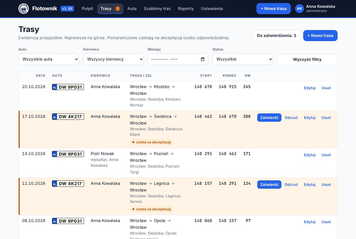
Task: Approve the 11.10.2026 Legnica route
Action: (269, 185)
